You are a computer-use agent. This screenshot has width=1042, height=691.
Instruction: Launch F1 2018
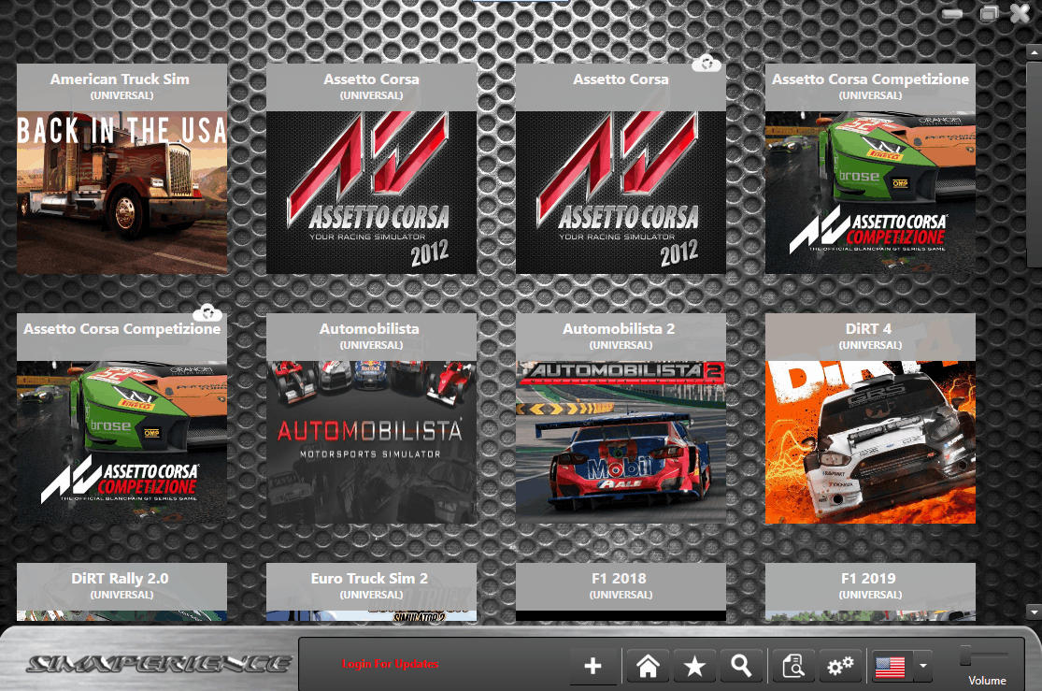coord(621,589)
